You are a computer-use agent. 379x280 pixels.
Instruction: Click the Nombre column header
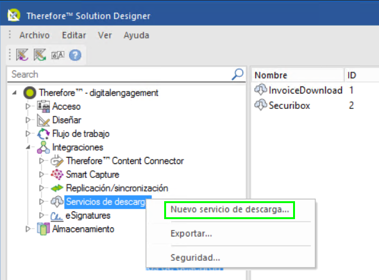click(298, 75)
